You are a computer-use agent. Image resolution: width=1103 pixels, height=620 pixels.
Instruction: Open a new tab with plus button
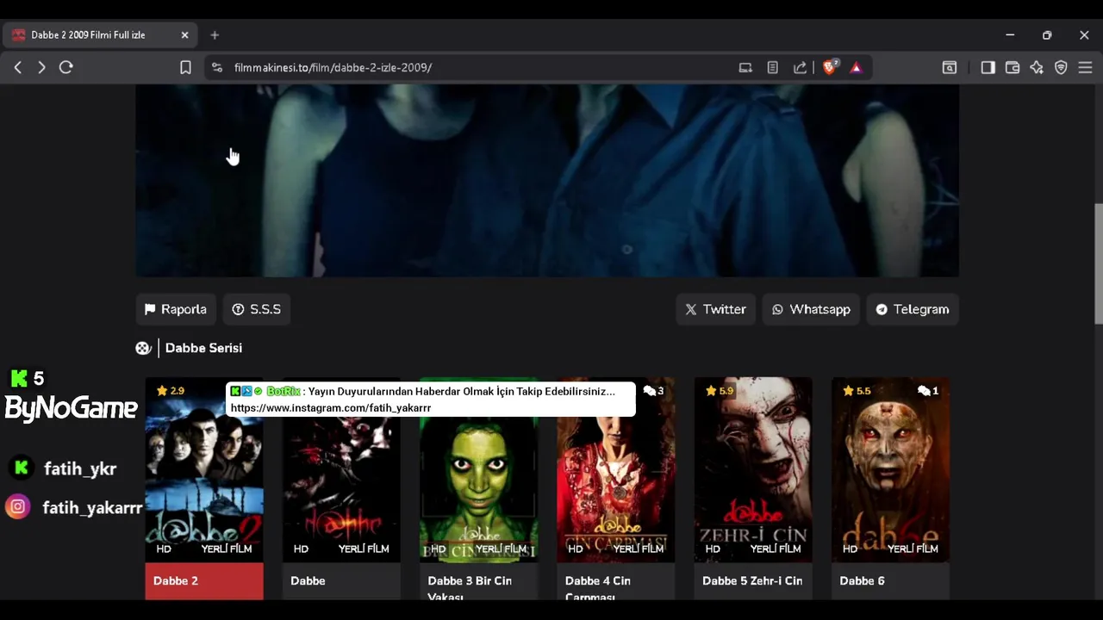(215, 35)
